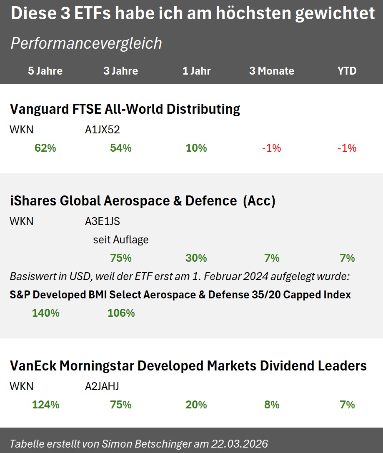Select the 106% index performance value

coord(121,313)
